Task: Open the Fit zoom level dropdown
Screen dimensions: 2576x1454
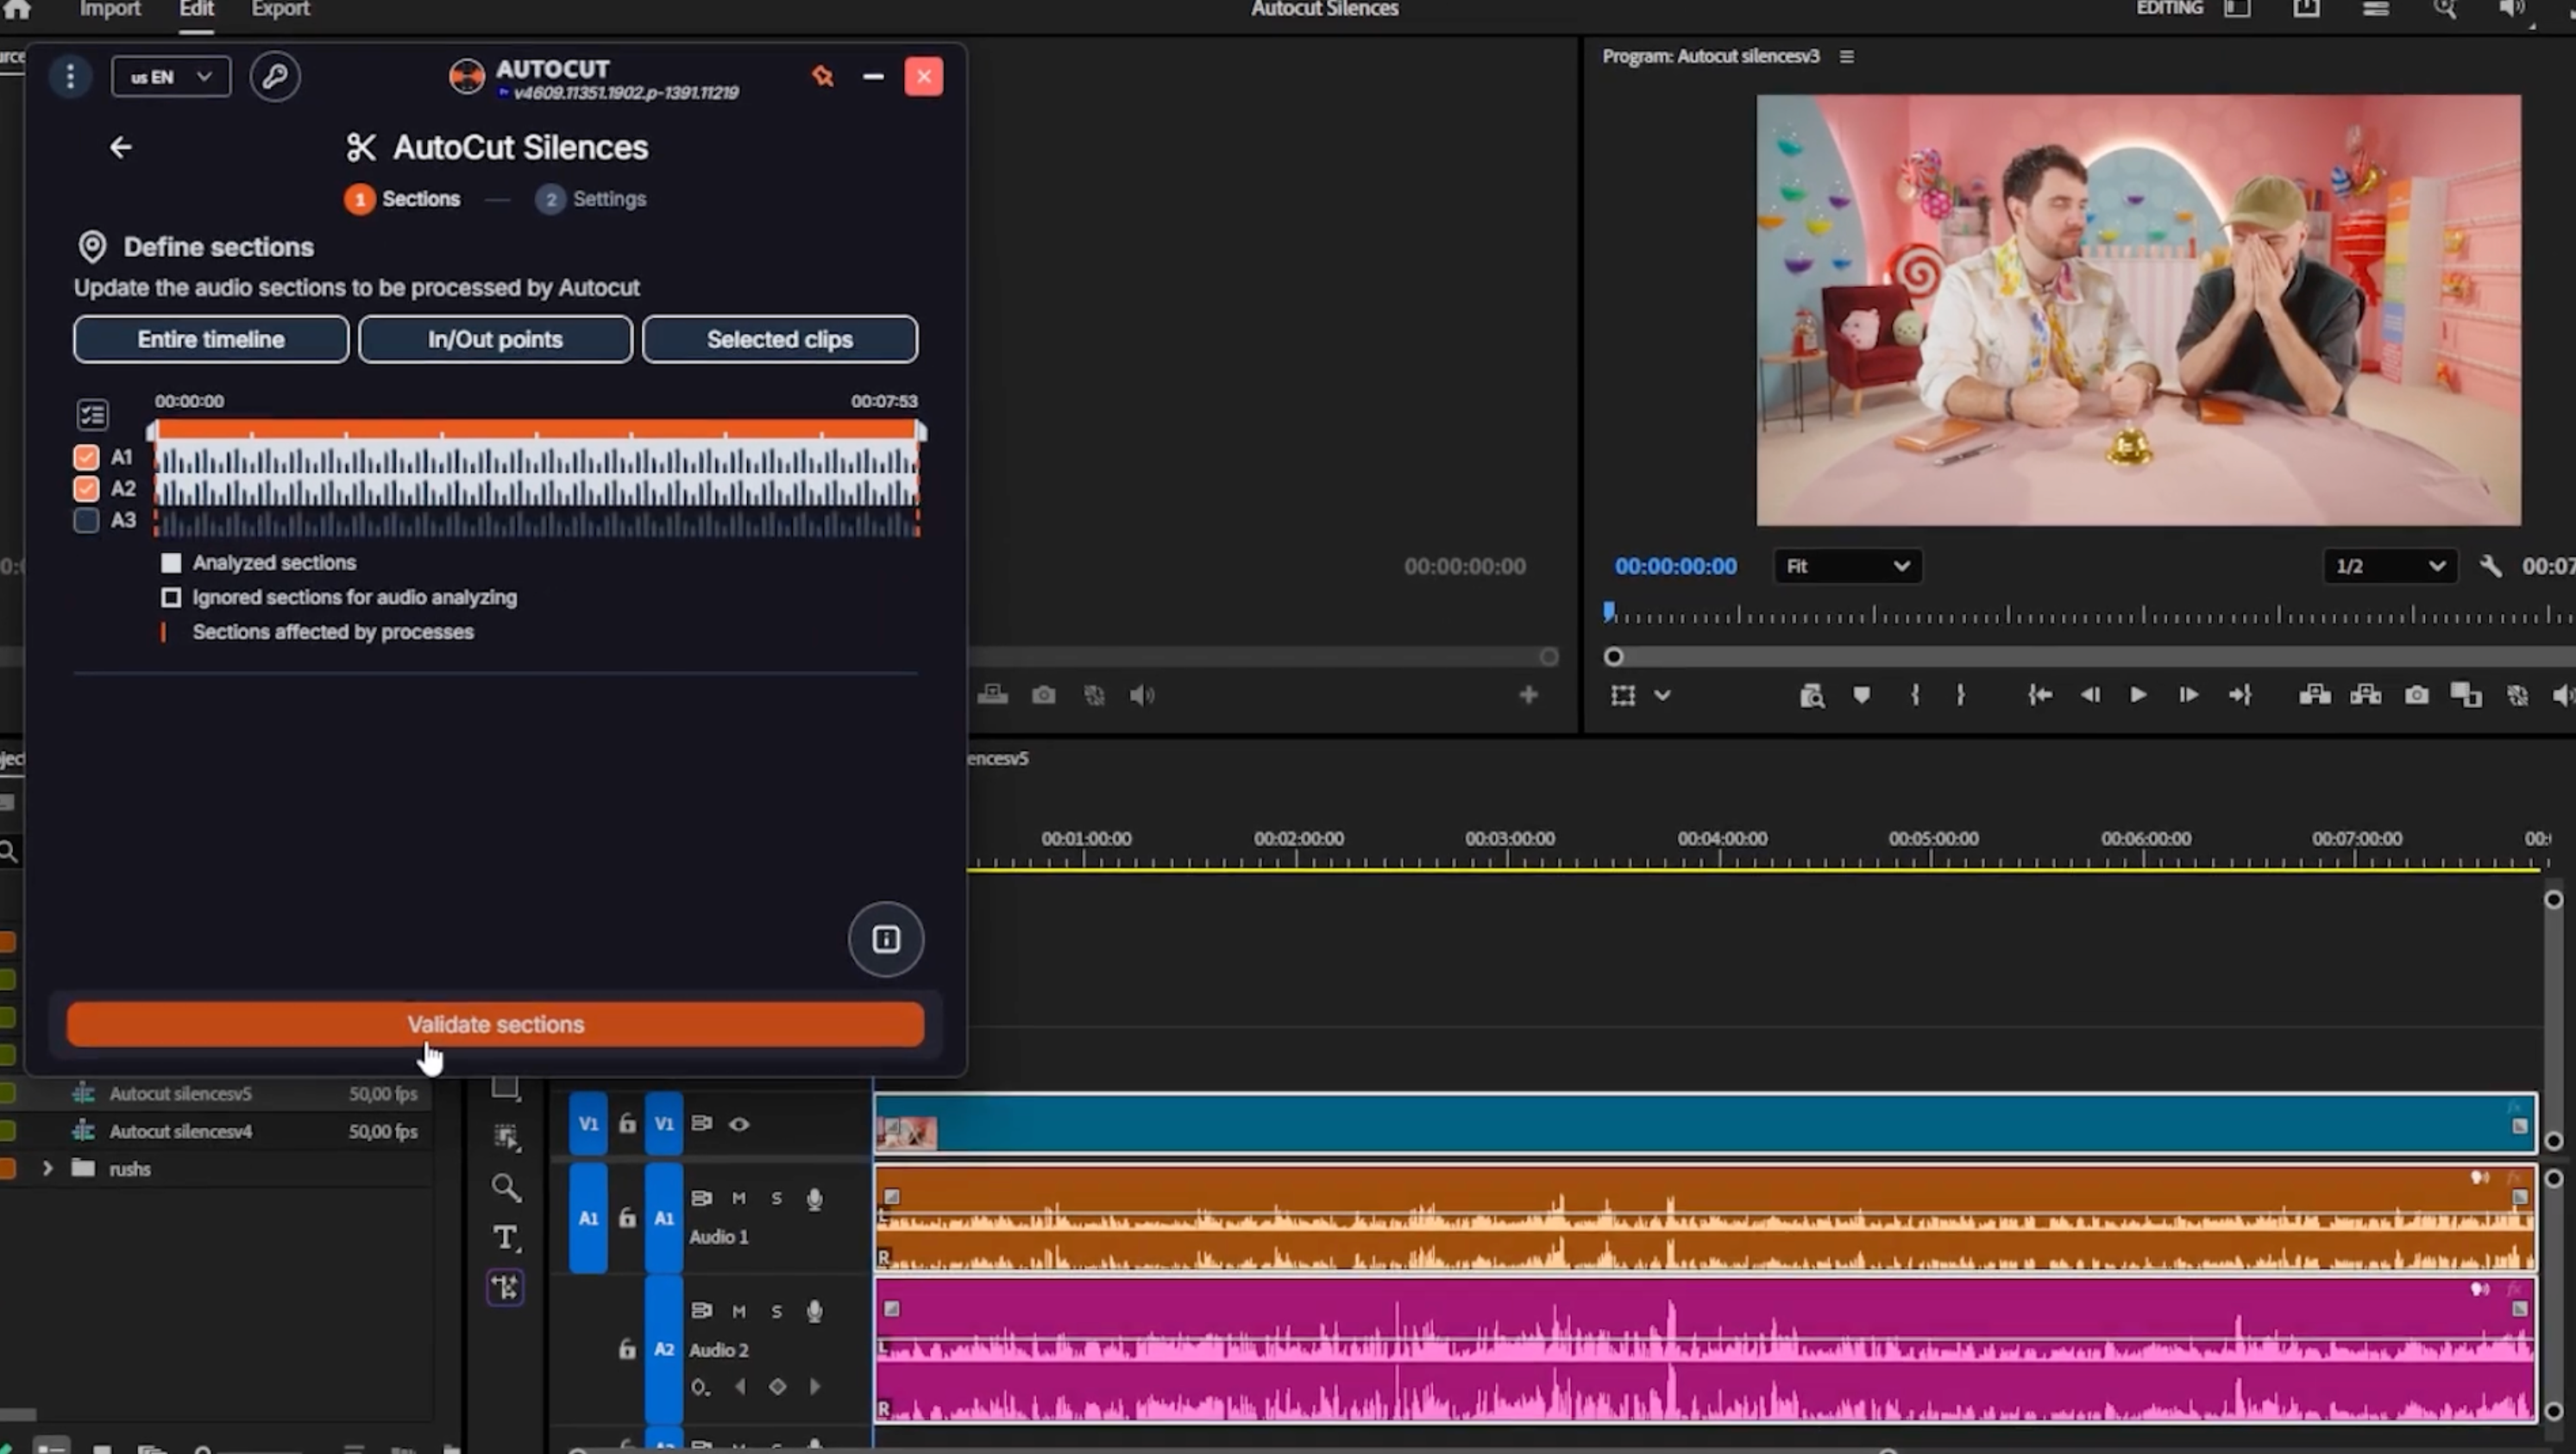Action: (1847, 566)
